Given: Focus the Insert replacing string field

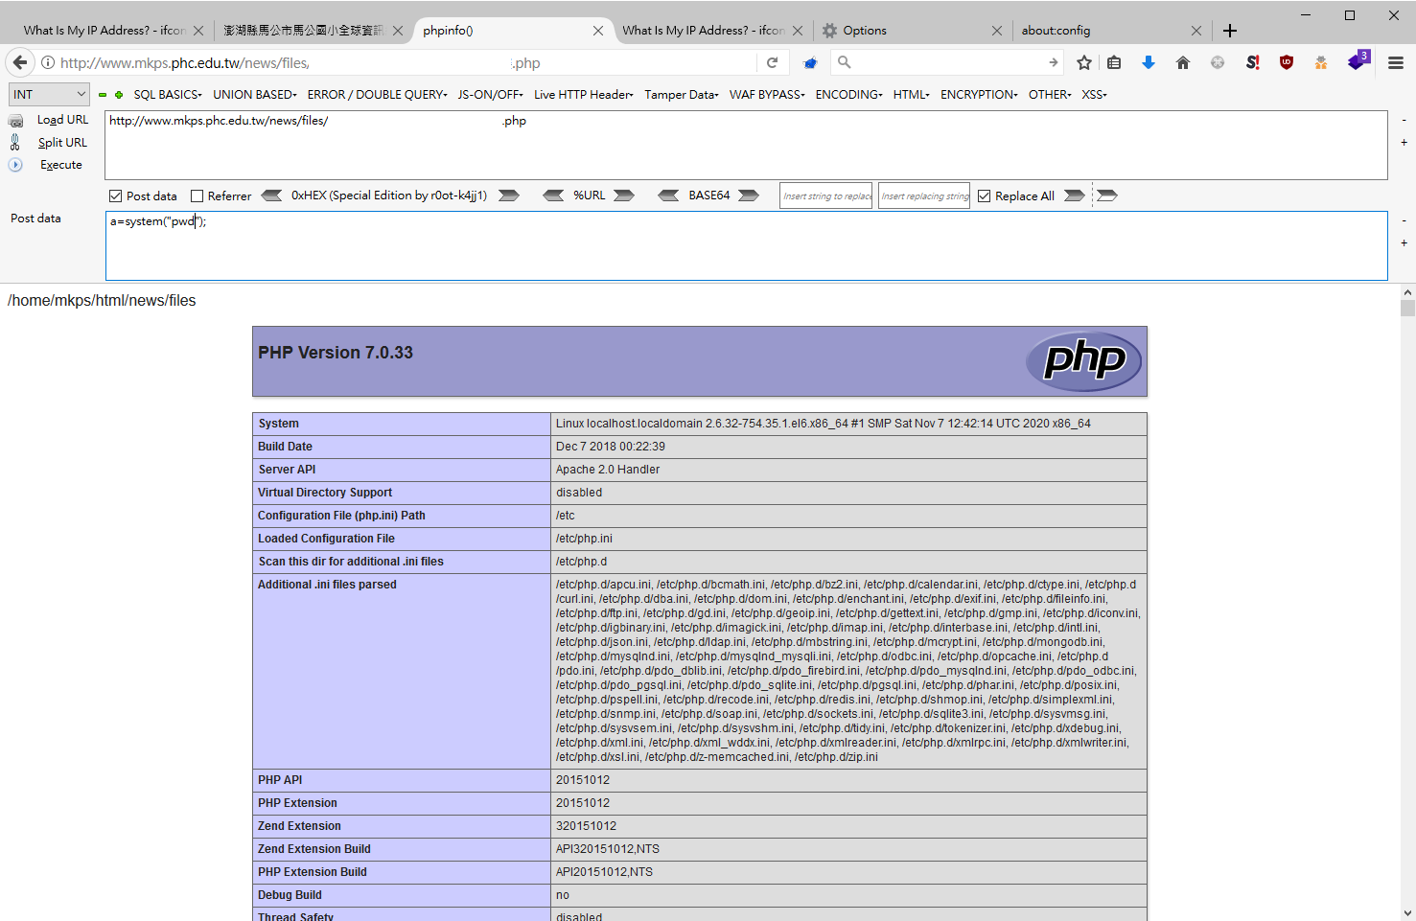Looking at the screenshot, I should click(x=924, y=196).
